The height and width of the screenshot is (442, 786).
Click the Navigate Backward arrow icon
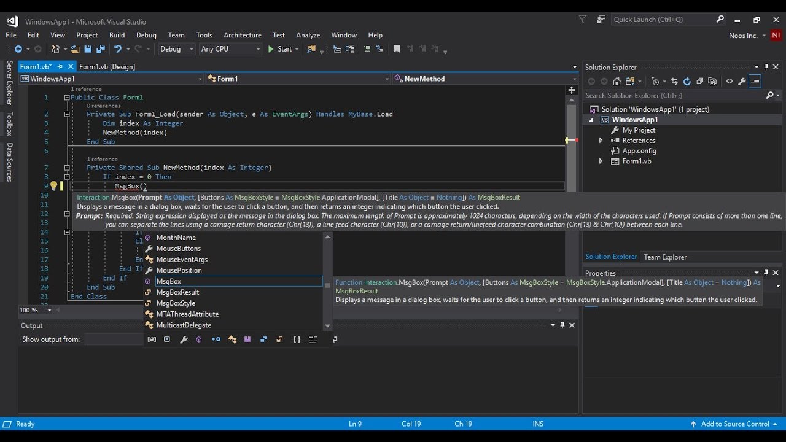coord(18,49)
